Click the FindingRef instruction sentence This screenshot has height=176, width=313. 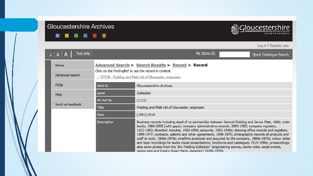133,71
